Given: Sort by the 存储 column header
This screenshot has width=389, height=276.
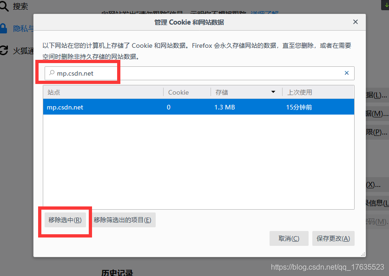Looking at the screenshot, I should pyautogui.click(x=247, y=92).
